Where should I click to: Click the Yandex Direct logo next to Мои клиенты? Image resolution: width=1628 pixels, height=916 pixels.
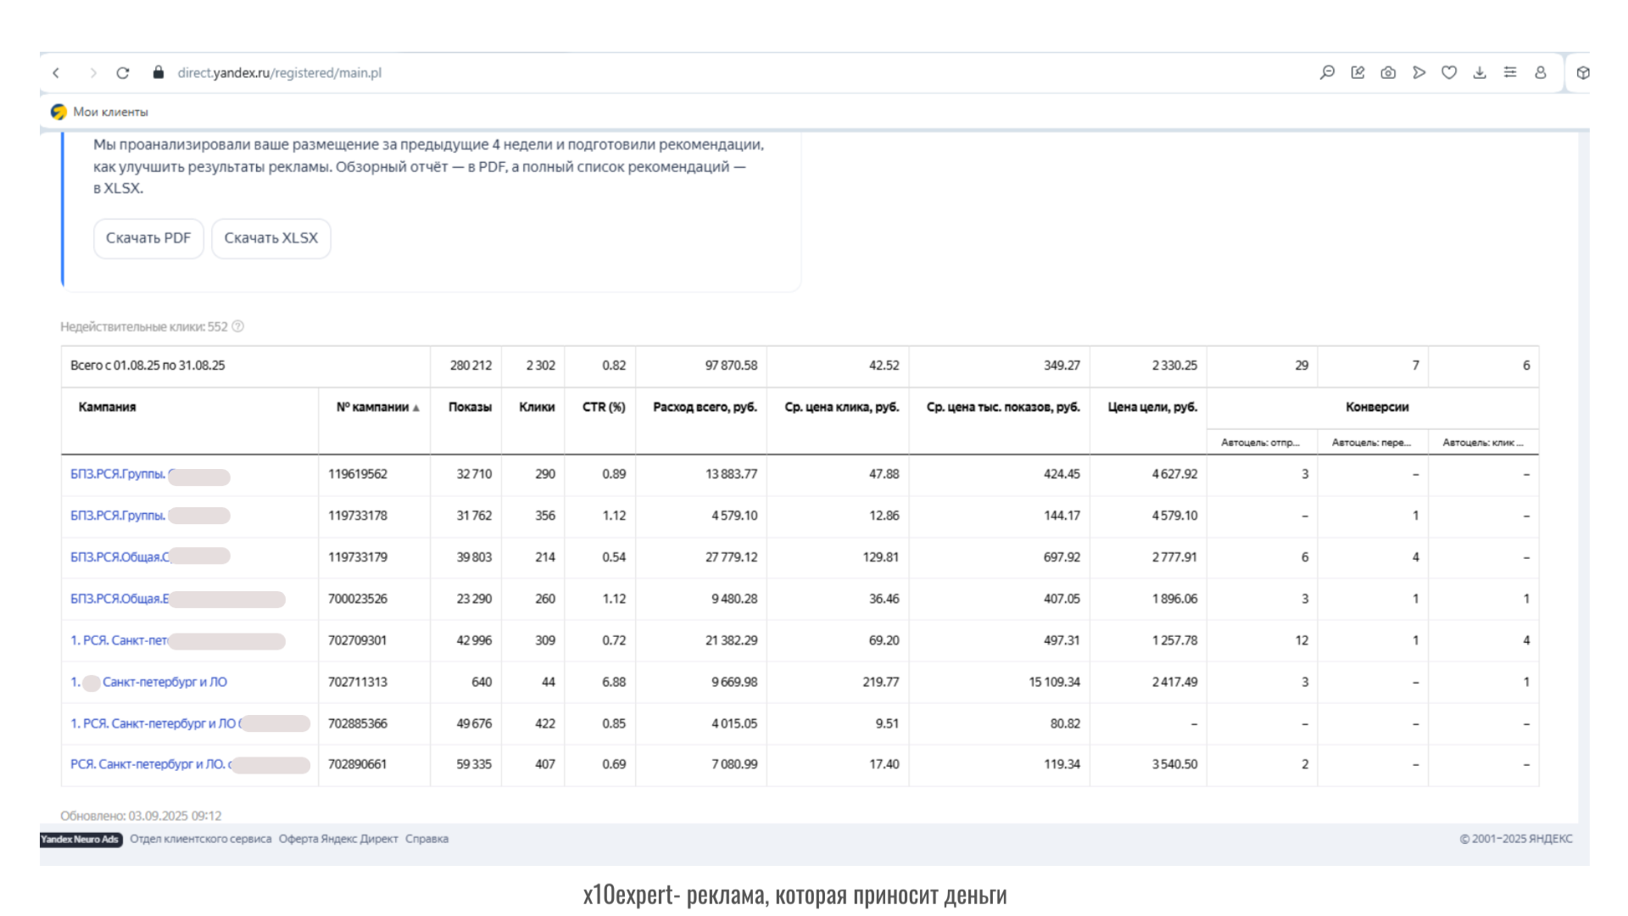pyautogui.click(x=59, y=112)
